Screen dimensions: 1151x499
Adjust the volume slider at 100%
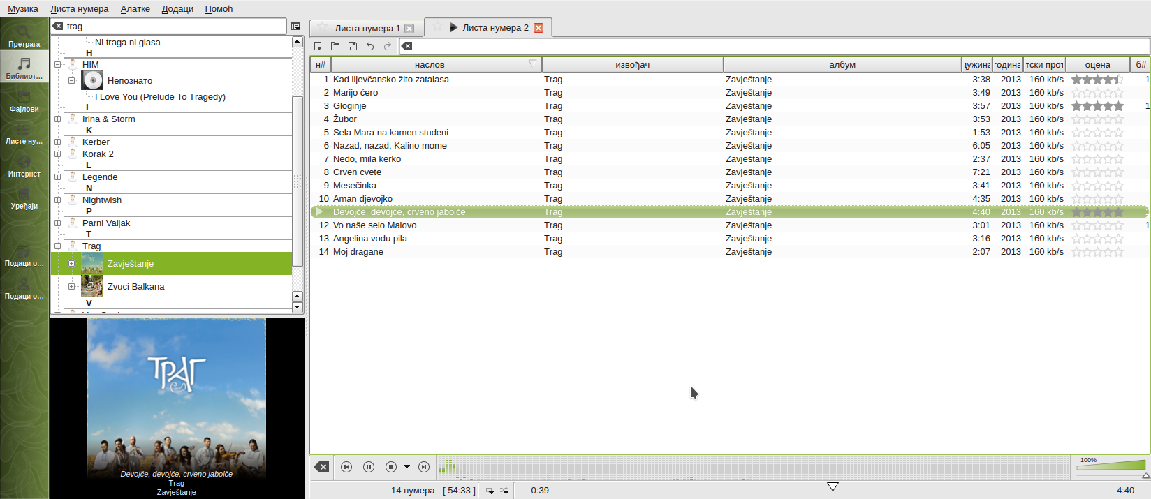pos(1110,466)
